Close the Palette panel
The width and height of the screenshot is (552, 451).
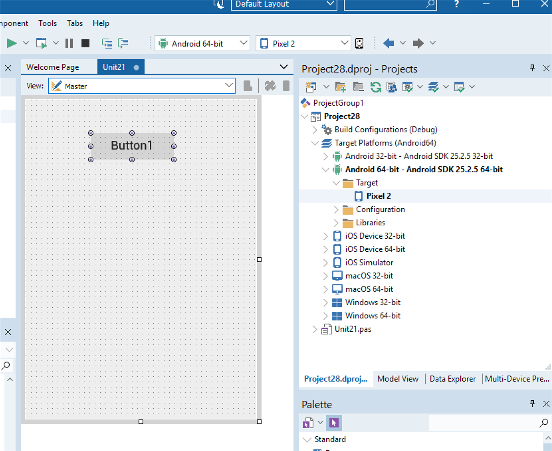(546, 404)
